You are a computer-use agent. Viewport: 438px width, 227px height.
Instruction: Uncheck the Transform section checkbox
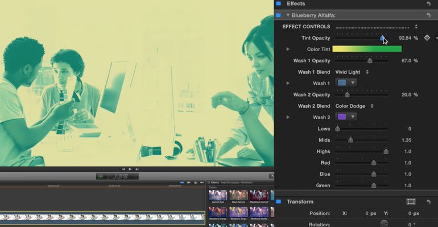click(x=278, y=201)
